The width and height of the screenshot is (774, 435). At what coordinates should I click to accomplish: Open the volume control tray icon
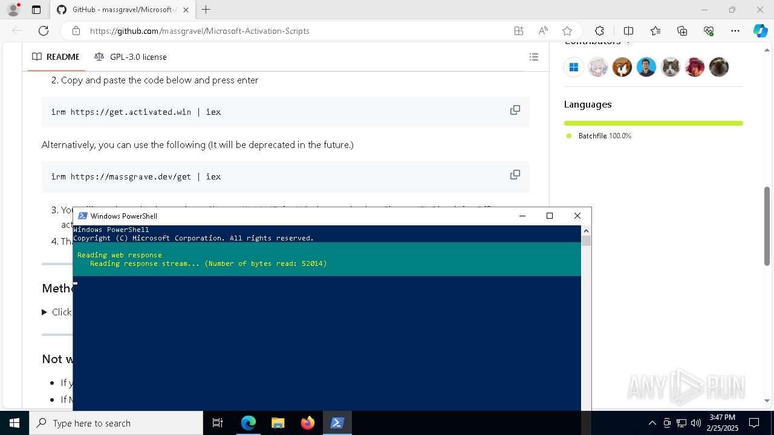coord(696,423)
